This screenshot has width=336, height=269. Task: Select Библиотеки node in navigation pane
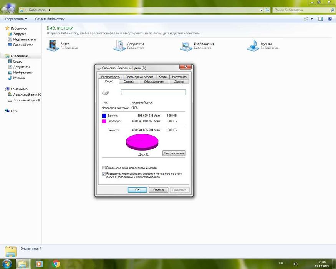click(x=19, y=56)
